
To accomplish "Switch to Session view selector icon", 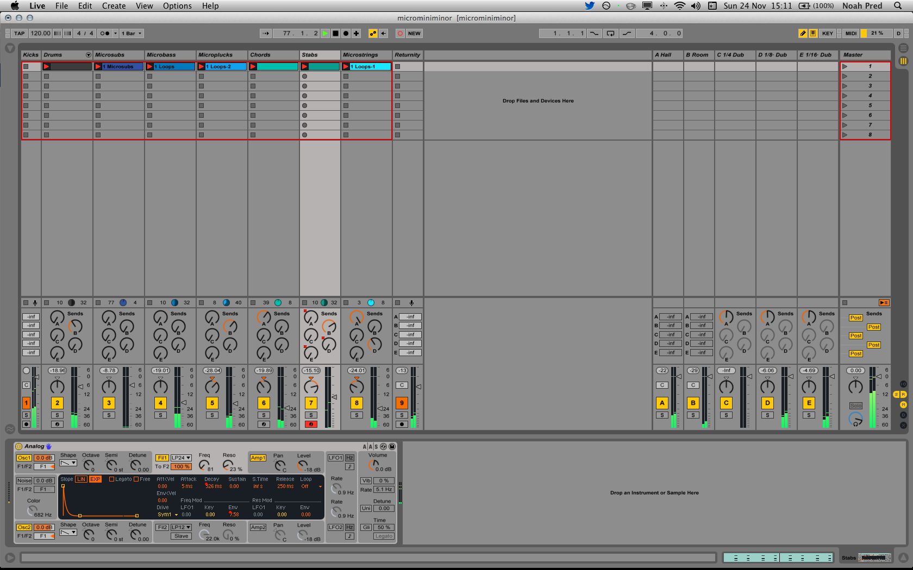I will click(x=903, y=61).
